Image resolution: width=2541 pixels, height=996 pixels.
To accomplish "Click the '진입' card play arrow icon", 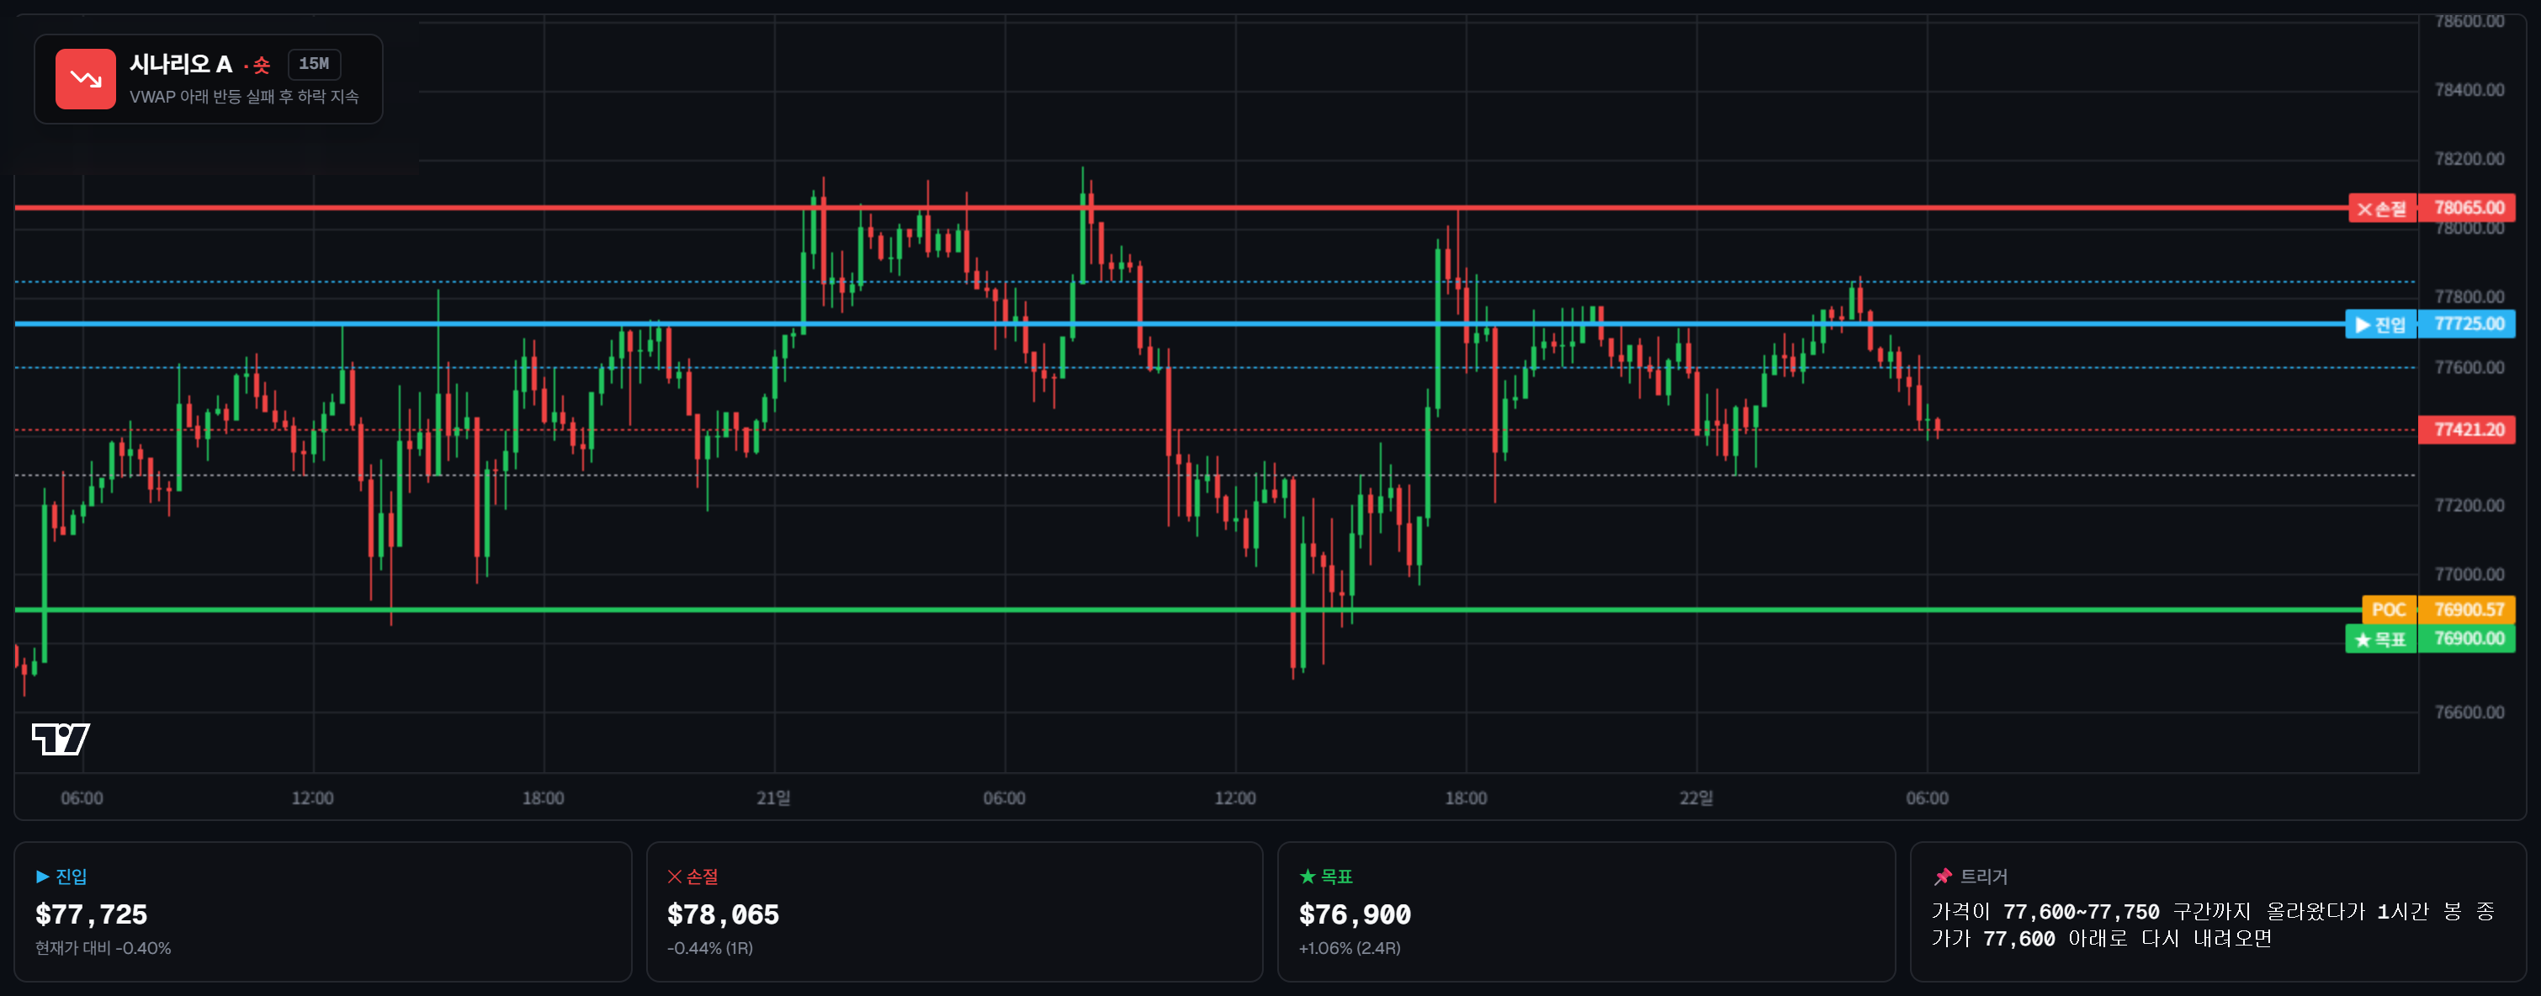I will tap(42, 876).
